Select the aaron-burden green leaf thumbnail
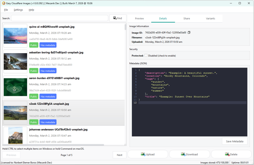Screen dimensions: 254x165 pyautogui.click(x=15, y=87)
